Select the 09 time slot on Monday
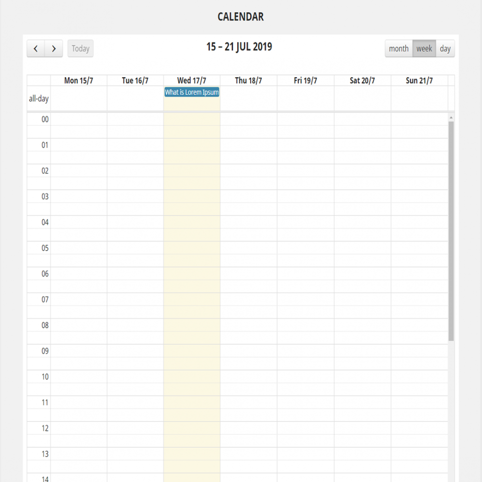The height and width of the screenshot is (482, 482). point(79,351)
